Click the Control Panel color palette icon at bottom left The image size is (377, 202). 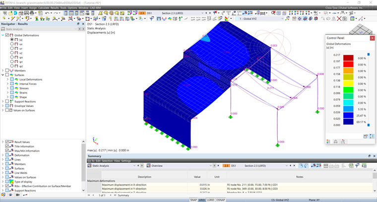[x=328, y=142]
